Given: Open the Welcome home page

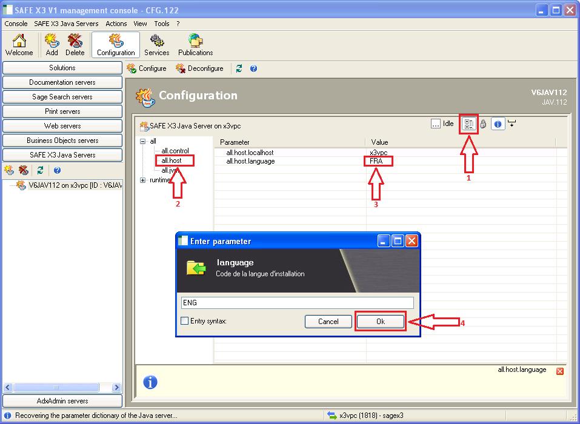Looking at the screenshot, I should [x=19, y=45].
